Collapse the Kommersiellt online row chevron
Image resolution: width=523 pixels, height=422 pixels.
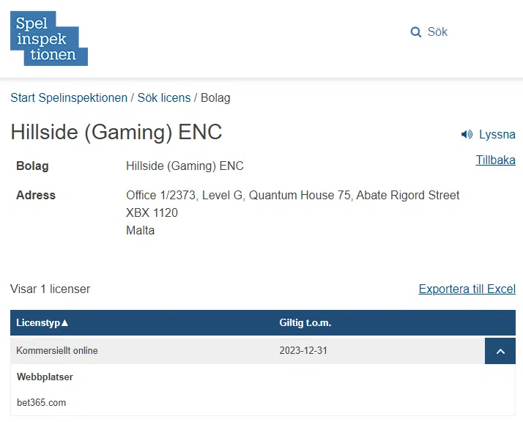(x=500, y=351)
